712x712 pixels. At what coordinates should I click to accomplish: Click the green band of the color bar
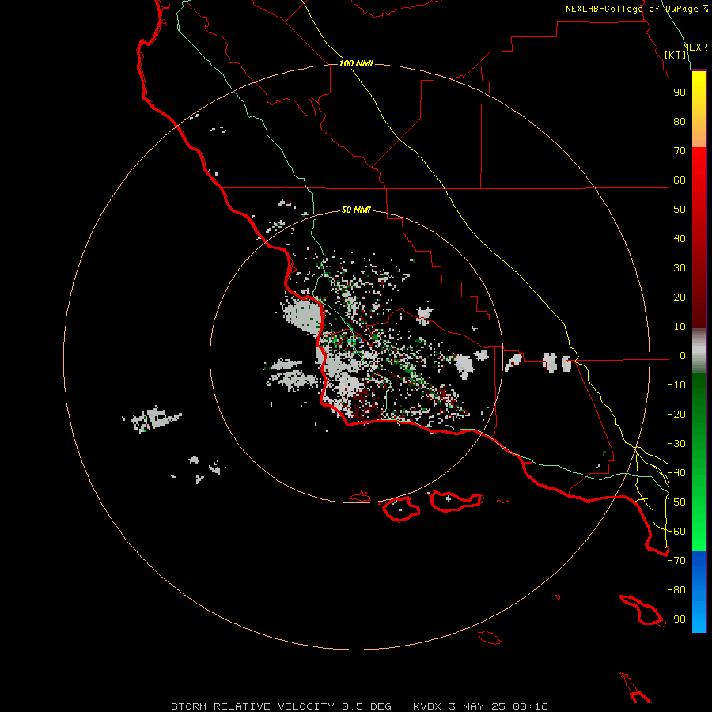point(699,461)
